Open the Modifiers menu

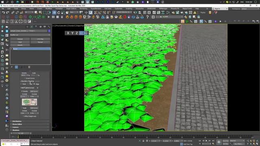click(x=49, y=9)
